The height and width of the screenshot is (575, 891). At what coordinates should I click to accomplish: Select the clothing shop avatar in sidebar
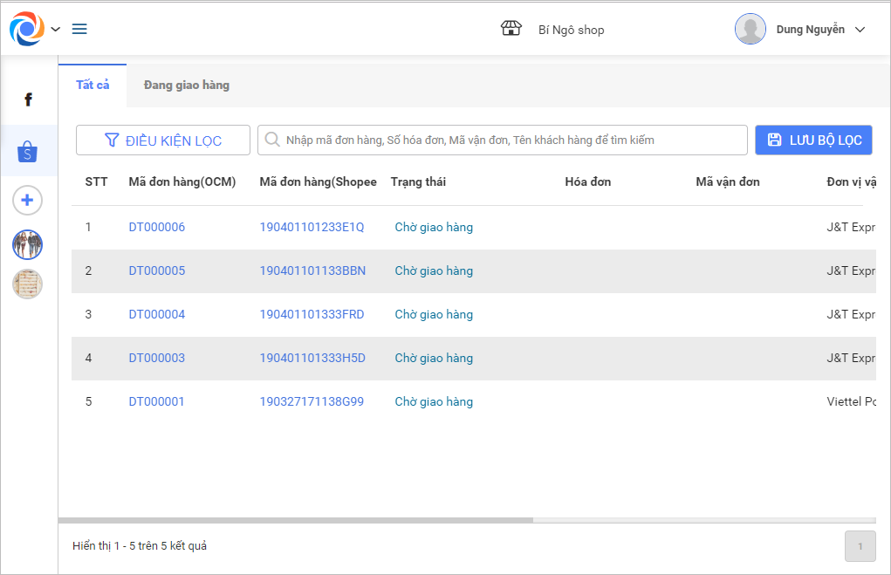click(27, 244)
